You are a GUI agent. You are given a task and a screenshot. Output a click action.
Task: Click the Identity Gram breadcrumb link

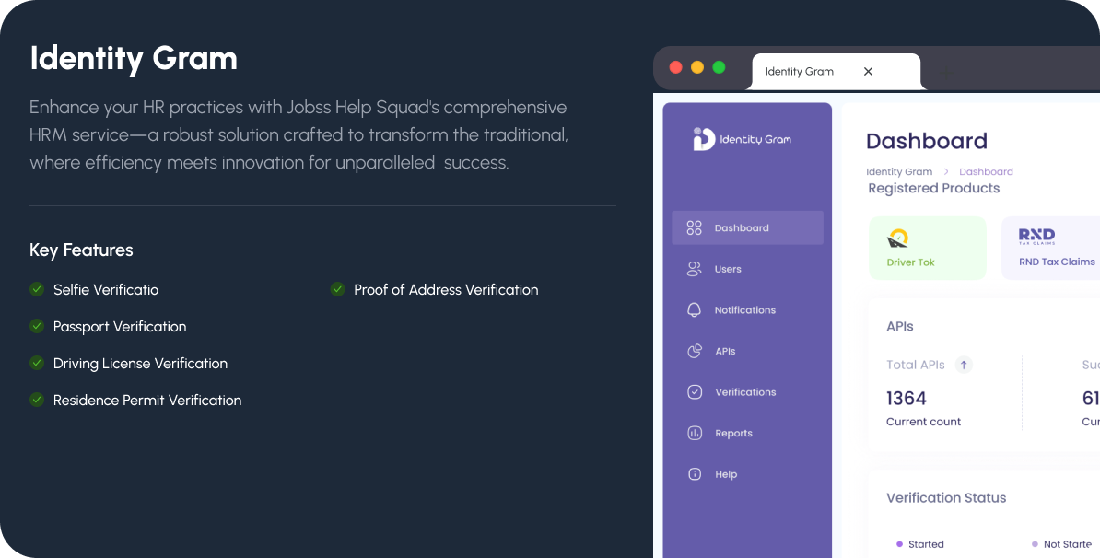click(899, 172)
